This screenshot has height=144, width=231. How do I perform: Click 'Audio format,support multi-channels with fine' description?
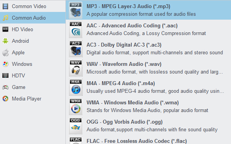tap(152, 130)
